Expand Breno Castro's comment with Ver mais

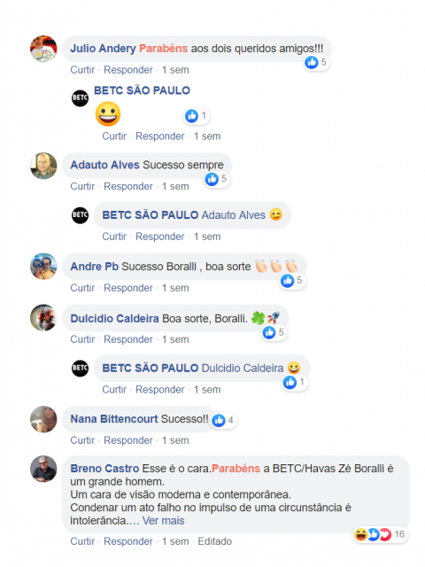[x=163, y=521]
